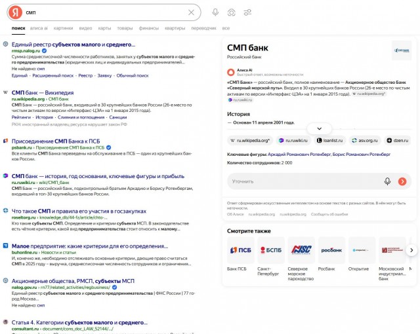Viewport: 420px width, 334px height.
Task: Open 'СМП банк — Википедия' result
Action: pos(43,93)
